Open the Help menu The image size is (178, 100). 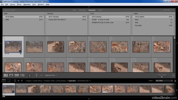48,4
